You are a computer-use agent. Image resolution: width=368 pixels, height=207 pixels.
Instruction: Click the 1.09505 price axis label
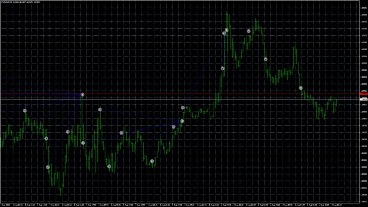363,202
